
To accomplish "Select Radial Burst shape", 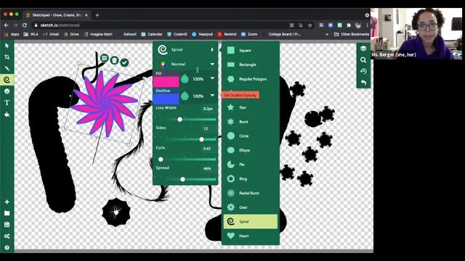I will pos(251,193).
